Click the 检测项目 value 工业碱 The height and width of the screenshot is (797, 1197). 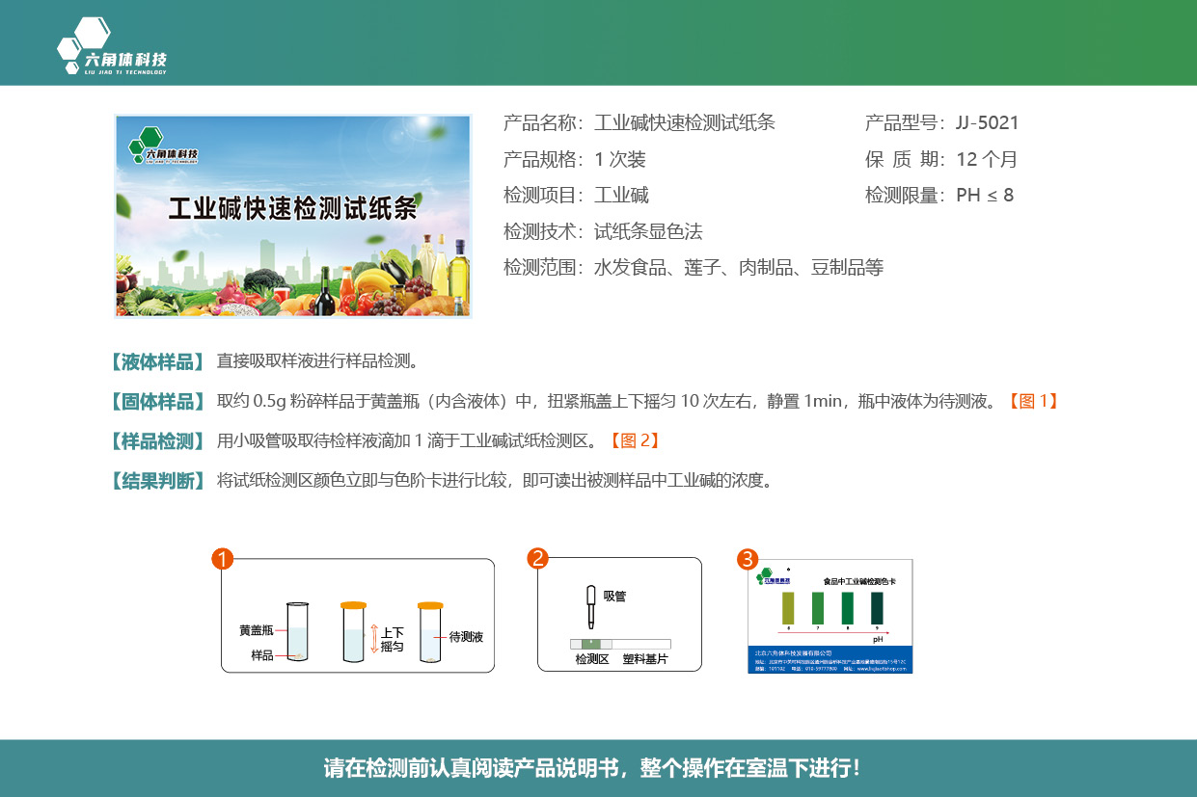point(621,195)
